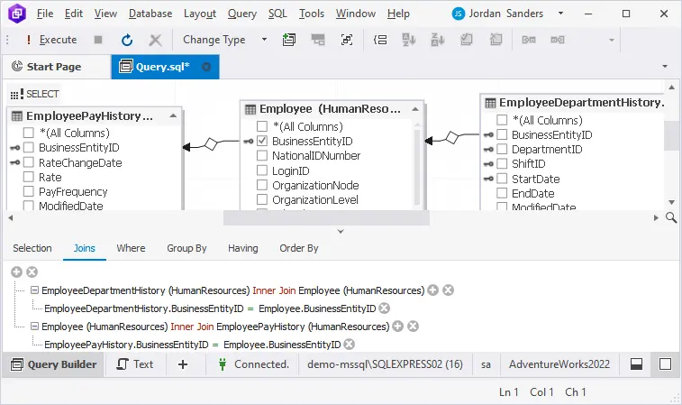Check the Rate column in EmployeePayHistory
This screenshot has width=682, height=405.
click(x=28, y=178)
